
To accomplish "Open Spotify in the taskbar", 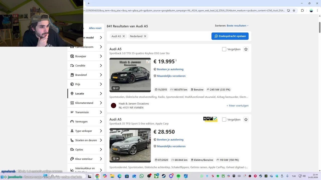I will click(x=179, y=176).
